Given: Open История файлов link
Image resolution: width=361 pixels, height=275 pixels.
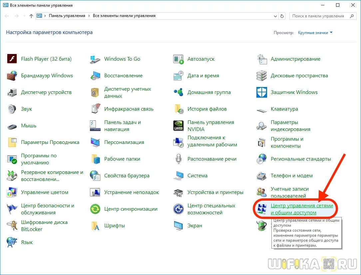Looking at the screenshot, I should click(207, 109).
